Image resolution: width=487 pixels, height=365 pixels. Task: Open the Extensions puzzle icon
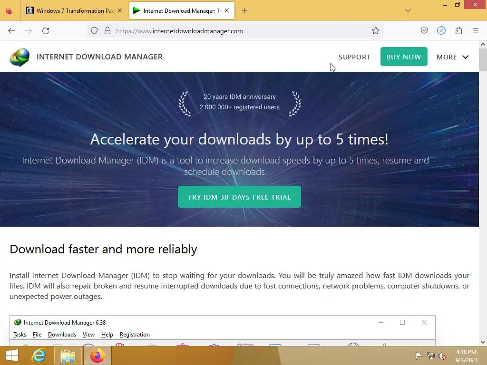click(x=458, y=30)
